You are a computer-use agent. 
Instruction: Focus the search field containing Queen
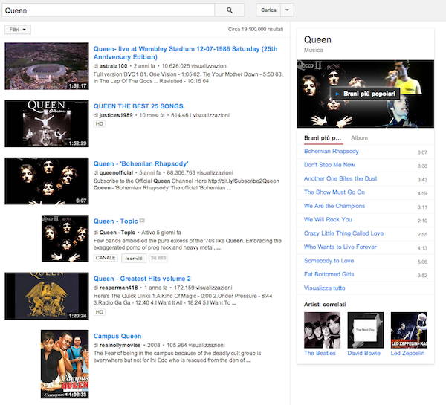[x=108, y=10]
